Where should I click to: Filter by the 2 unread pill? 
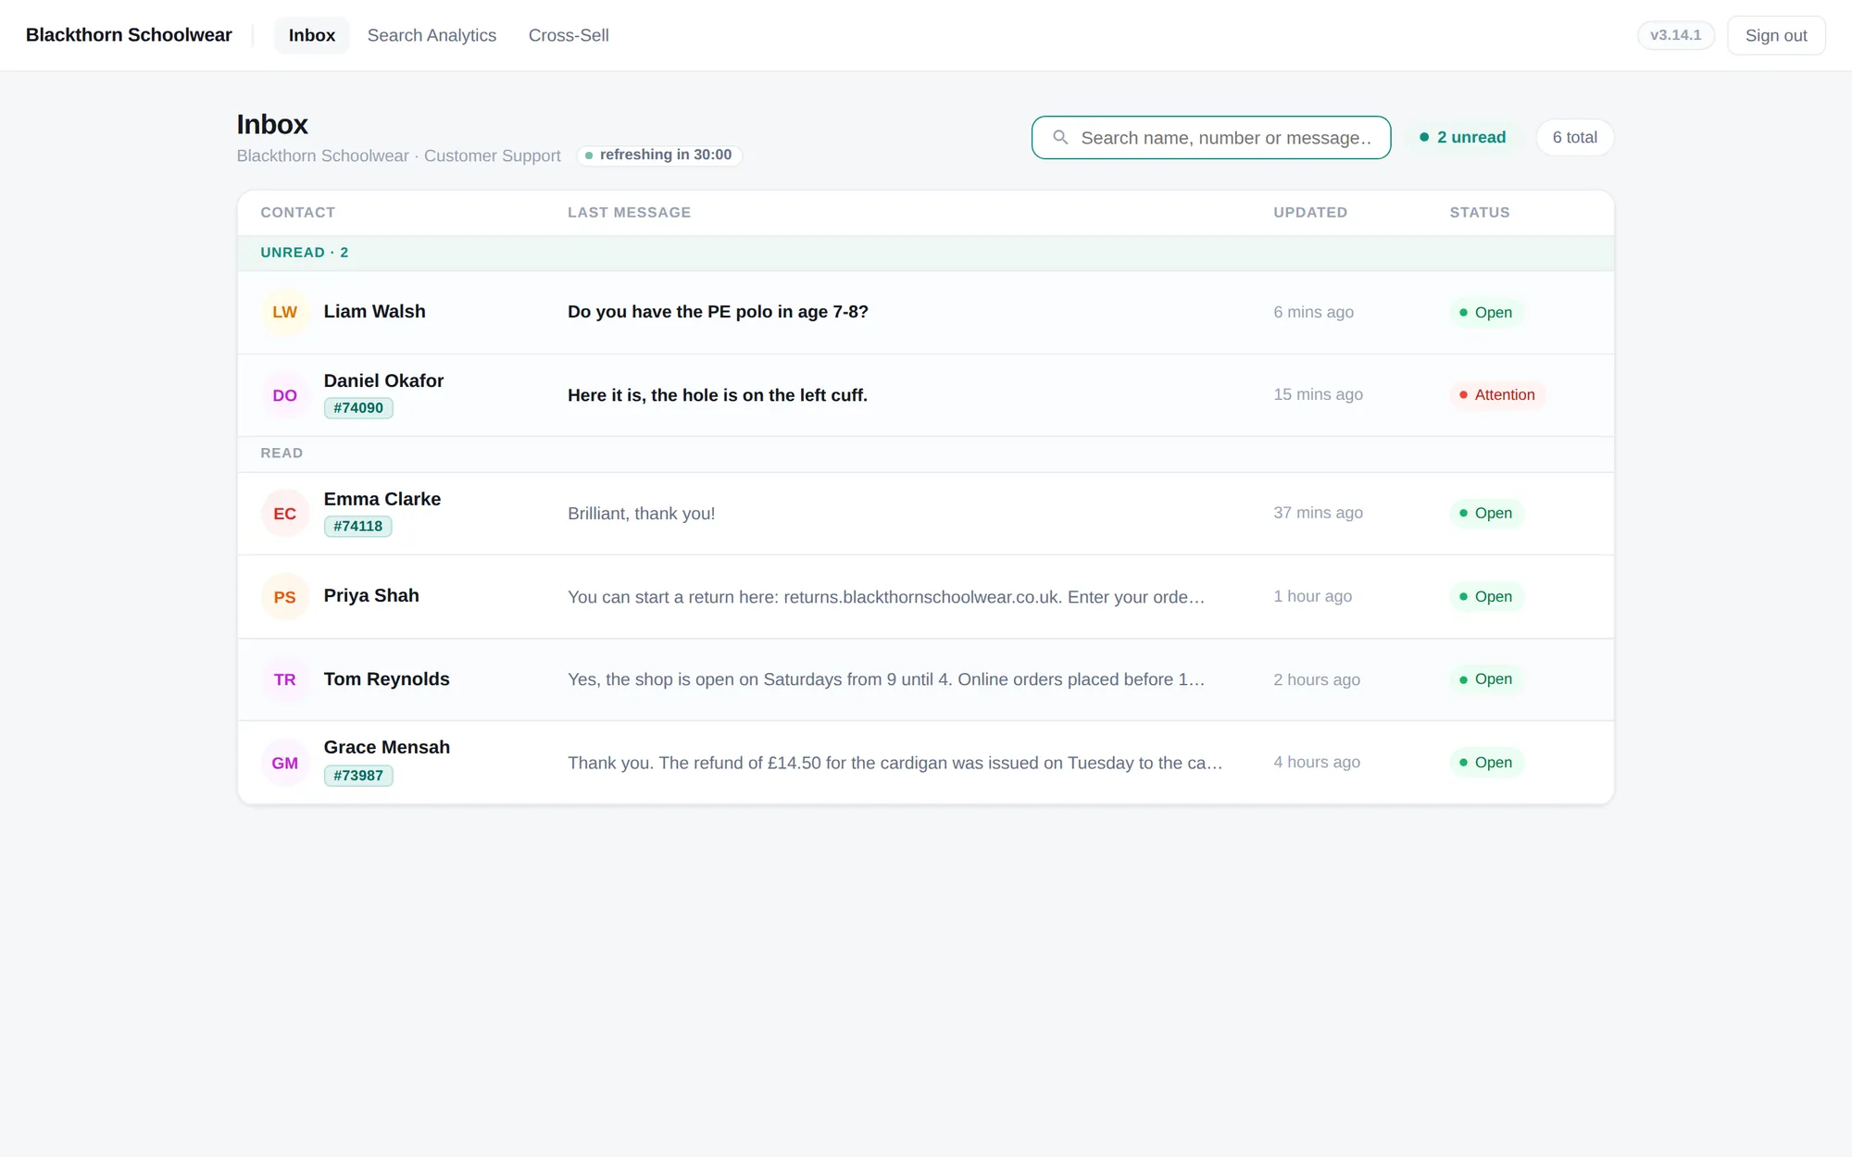1463,137
